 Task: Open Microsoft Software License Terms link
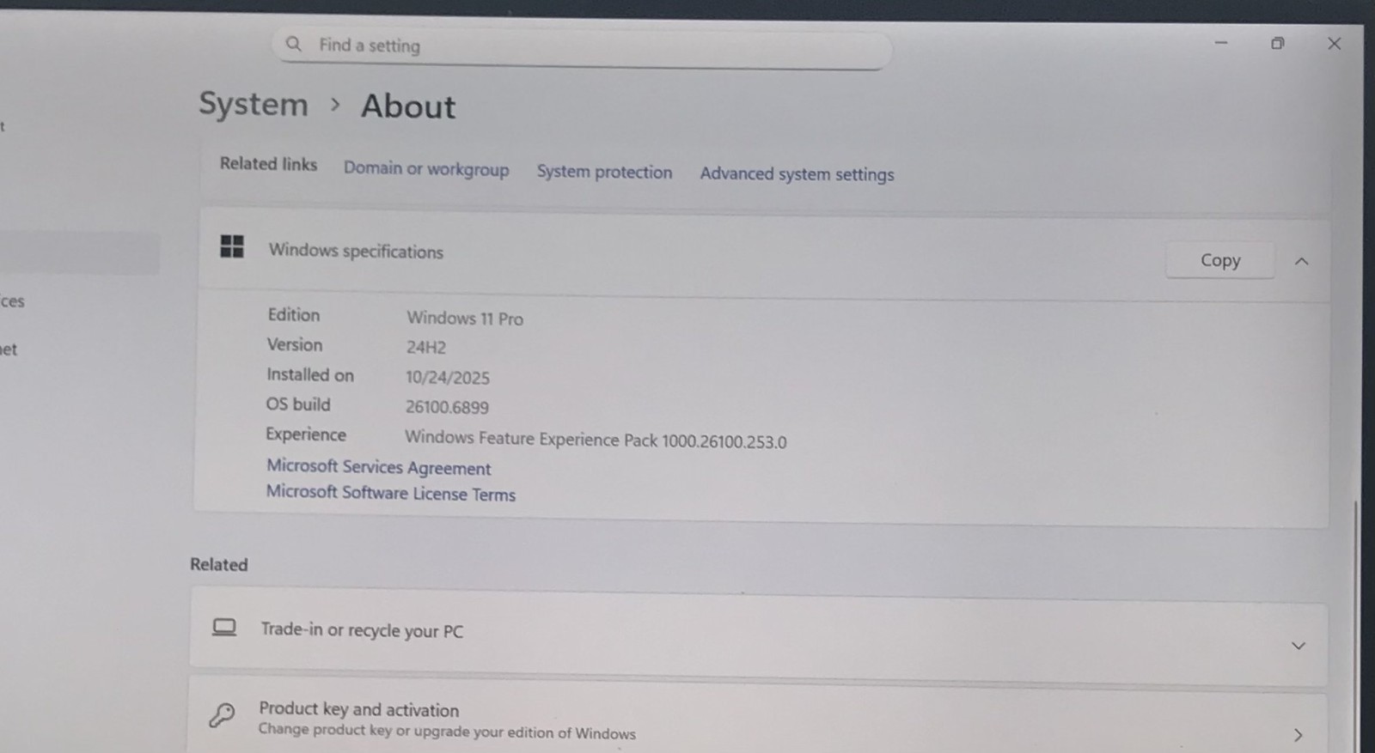(x=391, y=493)
